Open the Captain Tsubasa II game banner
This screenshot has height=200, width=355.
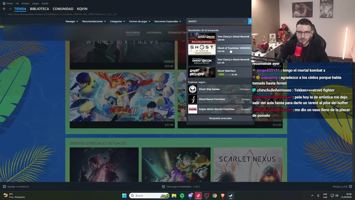(x=122, y=97)
